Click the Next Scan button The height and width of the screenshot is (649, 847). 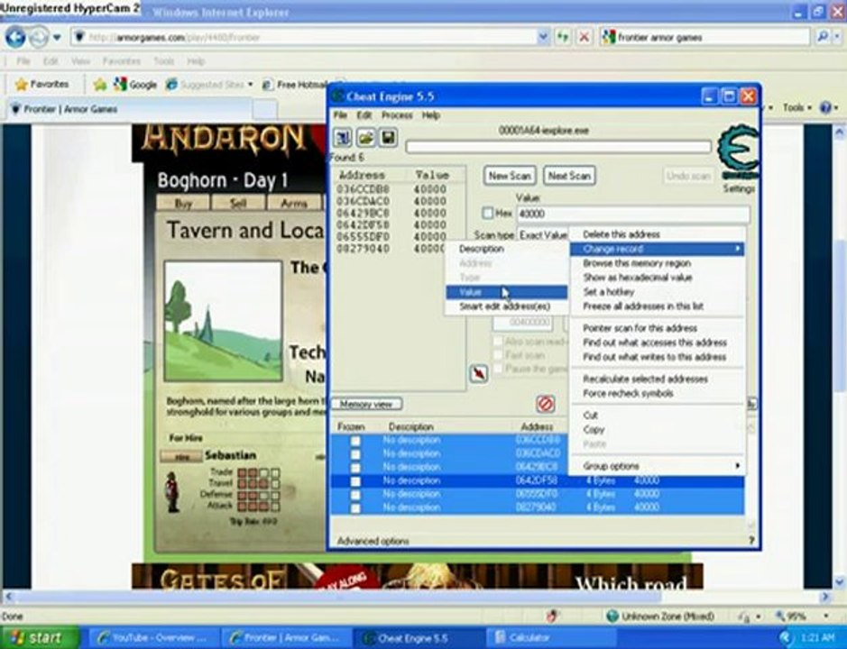click(569, 176)
